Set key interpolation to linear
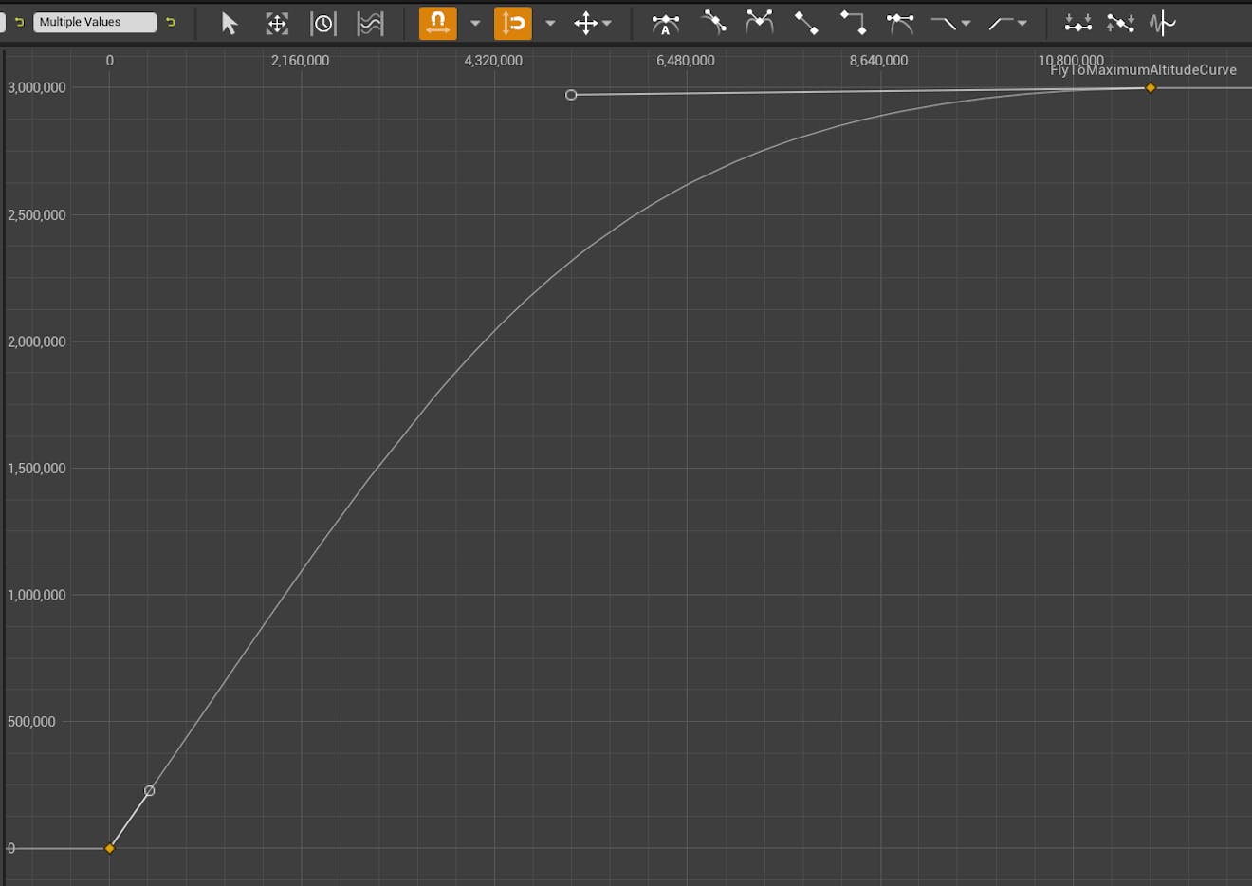1252x886 pixels. 806,24
